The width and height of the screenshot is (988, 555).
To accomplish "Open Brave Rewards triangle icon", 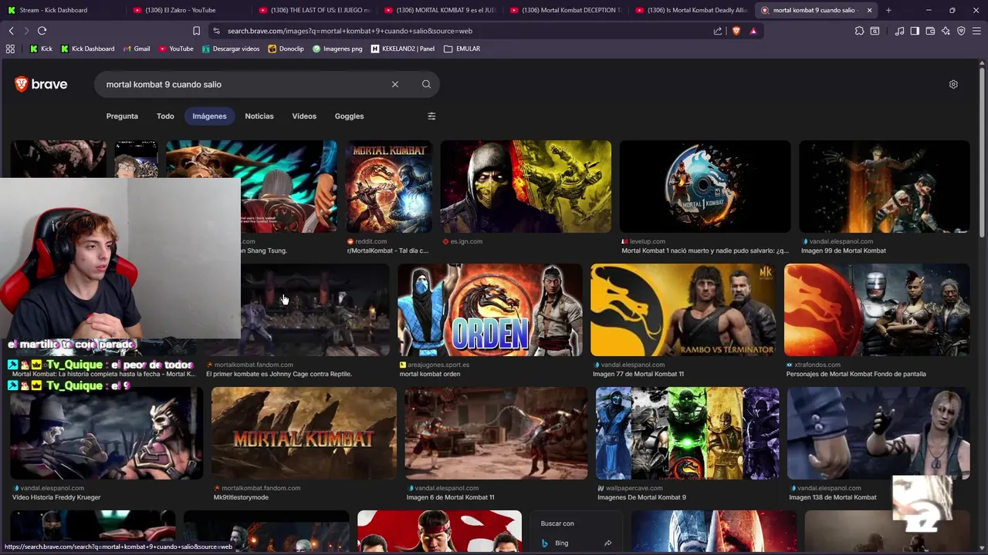I will (x=753, y=31).
